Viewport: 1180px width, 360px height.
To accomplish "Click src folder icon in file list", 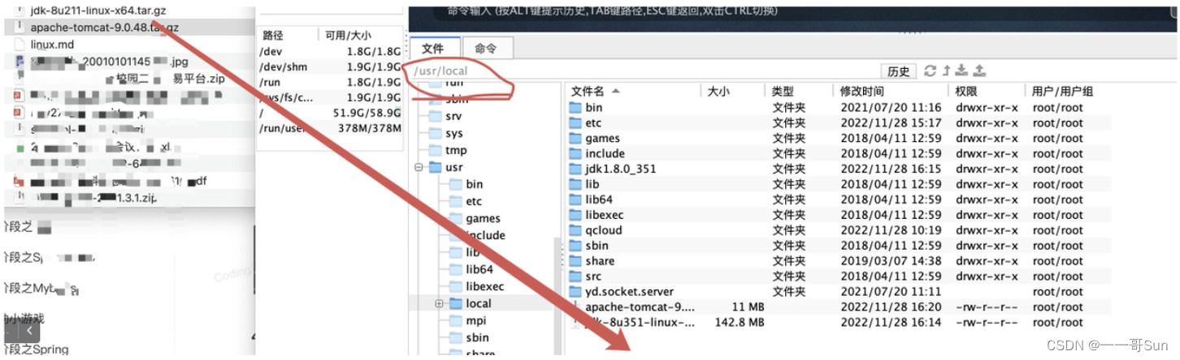I will tap(575, 276).
